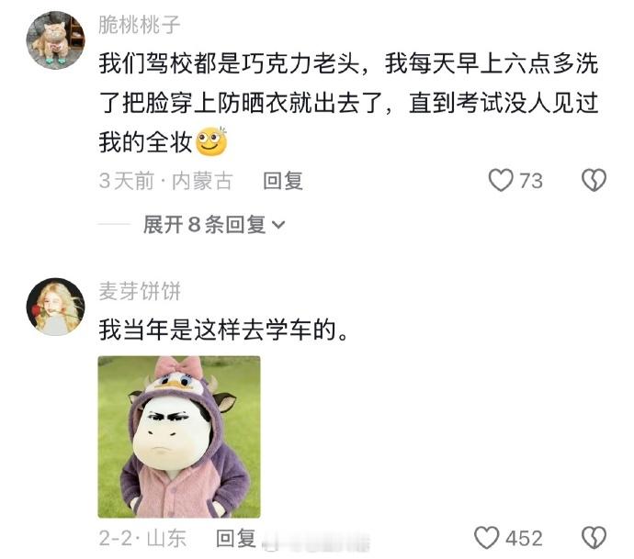View the purple hoodie meme image
Screen dimensions: 634x559
179,437
